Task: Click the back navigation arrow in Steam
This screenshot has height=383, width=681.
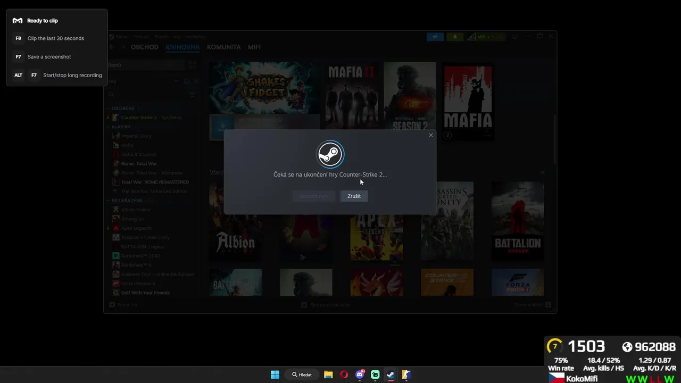Action: click(x=112, y=47)
